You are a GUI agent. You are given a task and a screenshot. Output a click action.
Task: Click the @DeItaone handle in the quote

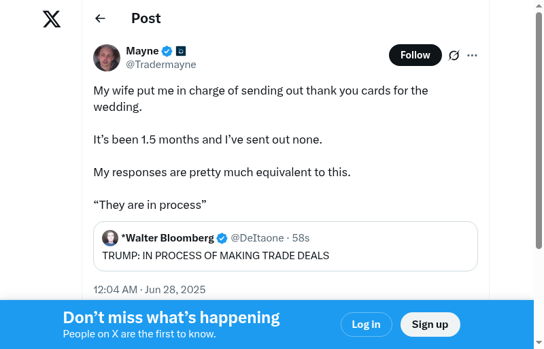click(x=258, y=238)
